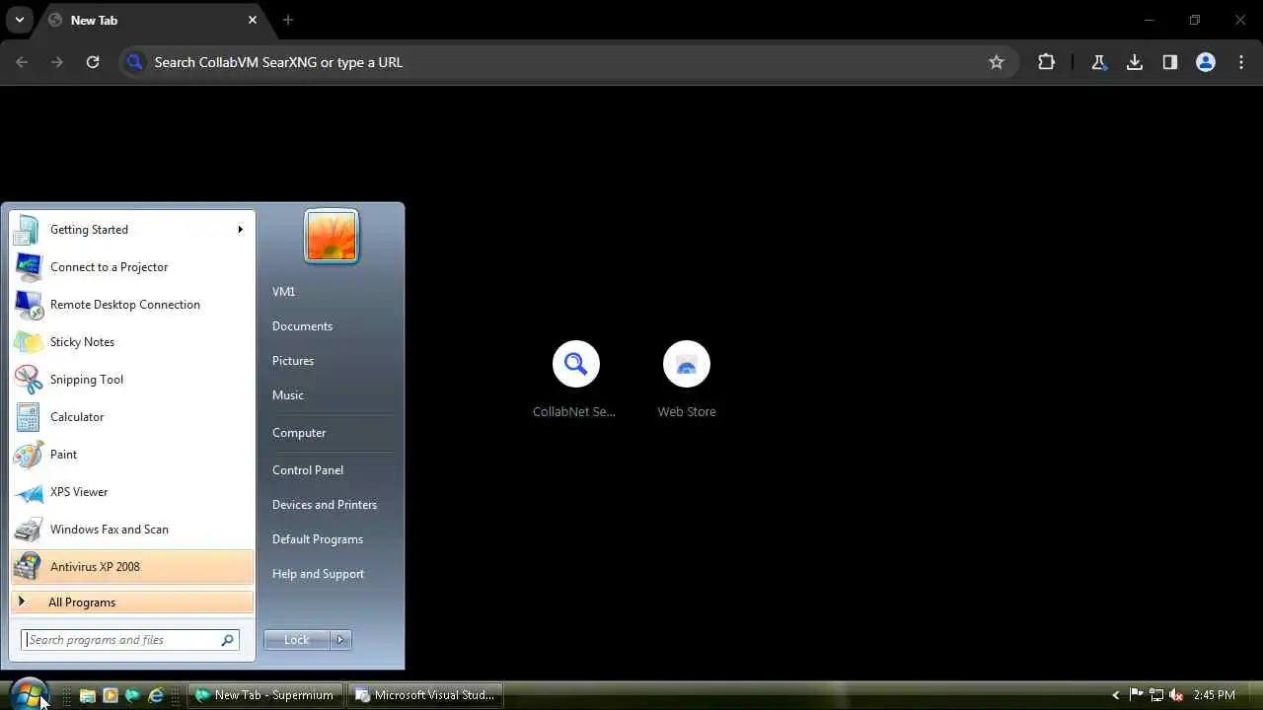The width and height of the screenshot is (1263, 710).
Task: Click the user account flower picture
Action: (332, 237)
